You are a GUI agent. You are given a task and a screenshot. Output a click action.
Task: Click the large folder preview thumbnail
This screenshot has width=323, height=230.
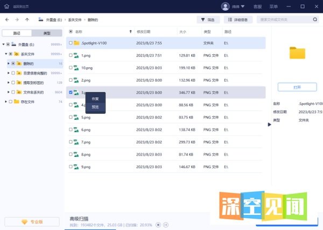click(x=297, y=53)
